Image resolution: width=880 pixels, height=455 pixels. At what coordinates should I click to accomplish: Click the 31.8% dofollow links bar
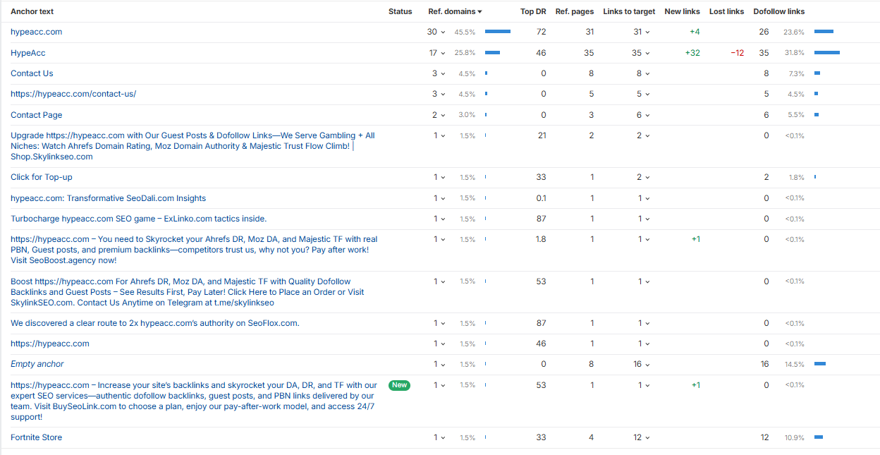[x=826, y=53]
